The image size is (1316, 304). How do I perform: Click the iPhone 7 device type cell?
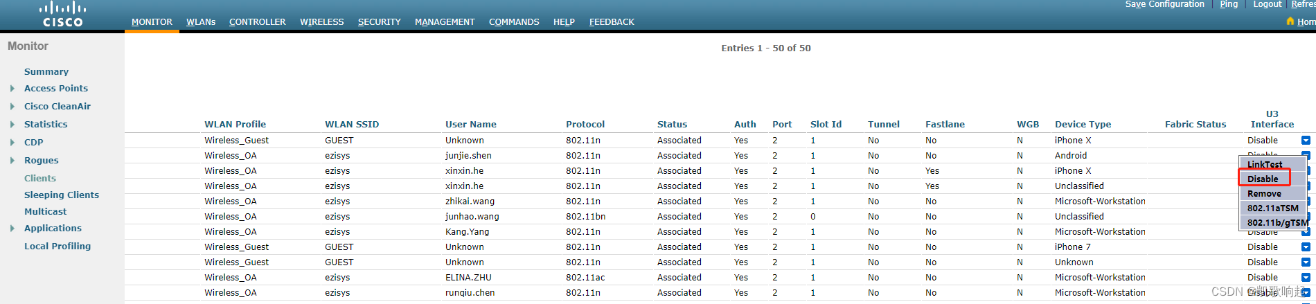pos(1072,247)
